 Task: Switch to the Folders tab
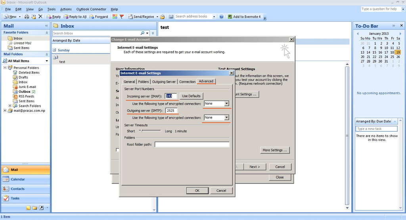tap(143, 82)
